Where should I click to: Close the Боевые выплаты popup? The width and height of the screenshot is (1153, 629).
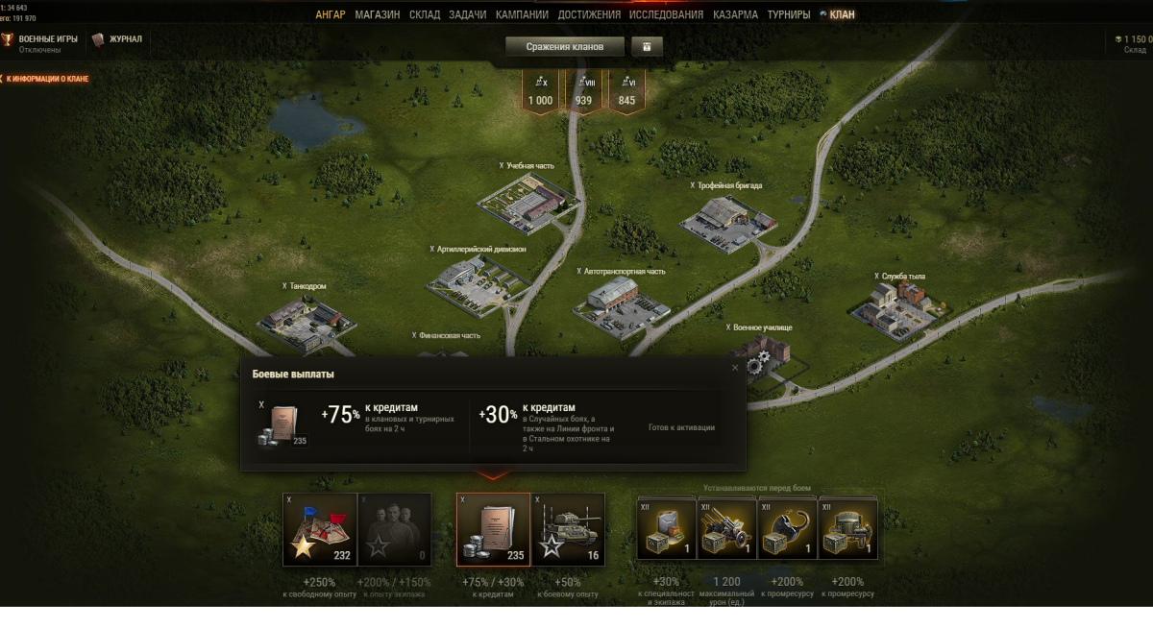point(735,367)
